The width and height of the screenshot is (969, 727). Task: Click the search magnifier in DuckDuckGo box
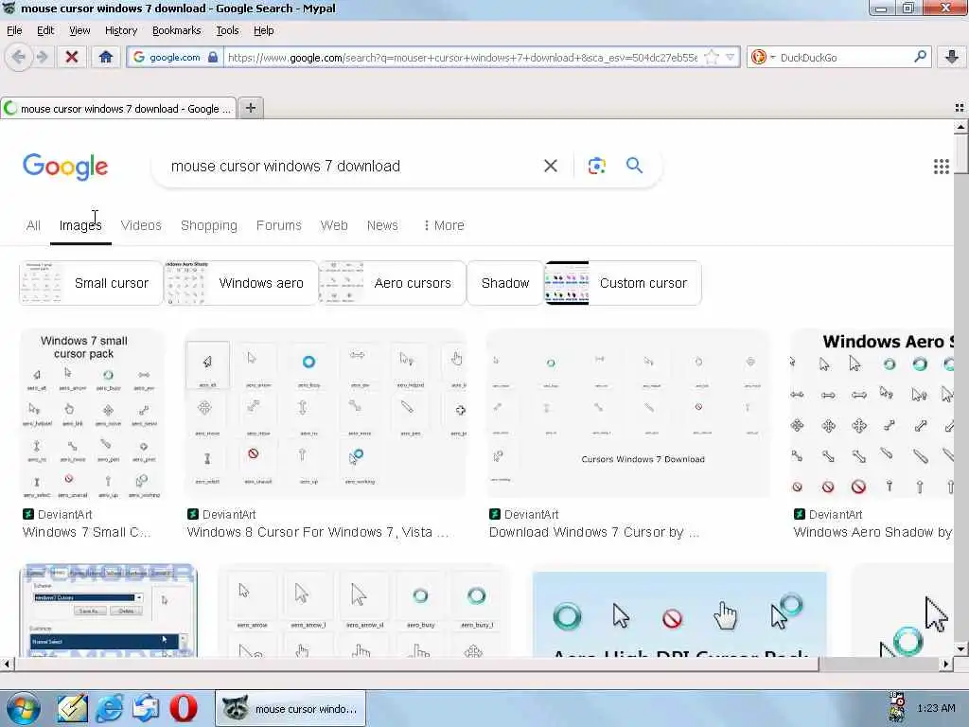(x=920, y=57)
